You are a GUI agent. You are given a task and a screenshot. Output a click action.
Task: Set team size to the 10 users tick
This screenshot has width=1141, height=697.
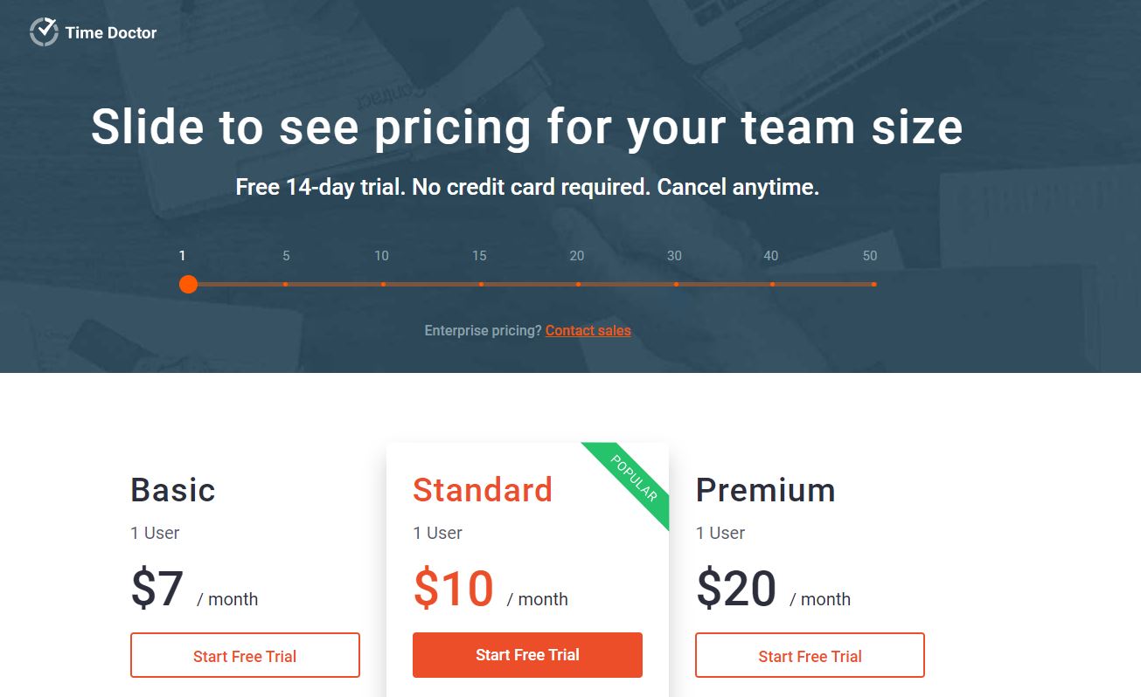coord(383,284)
